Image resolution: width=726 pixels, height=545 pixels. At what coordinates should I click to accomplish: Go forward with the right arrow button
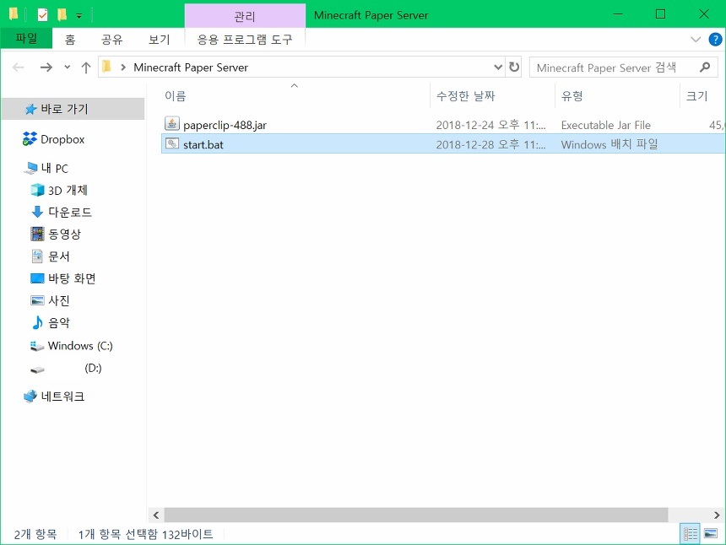click(46, 67)
